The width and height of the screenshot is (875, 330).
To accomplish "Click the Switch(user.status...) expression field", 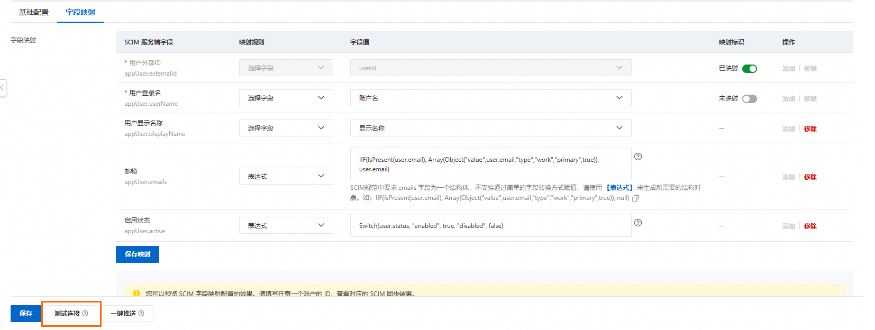I will coord(491,225).
